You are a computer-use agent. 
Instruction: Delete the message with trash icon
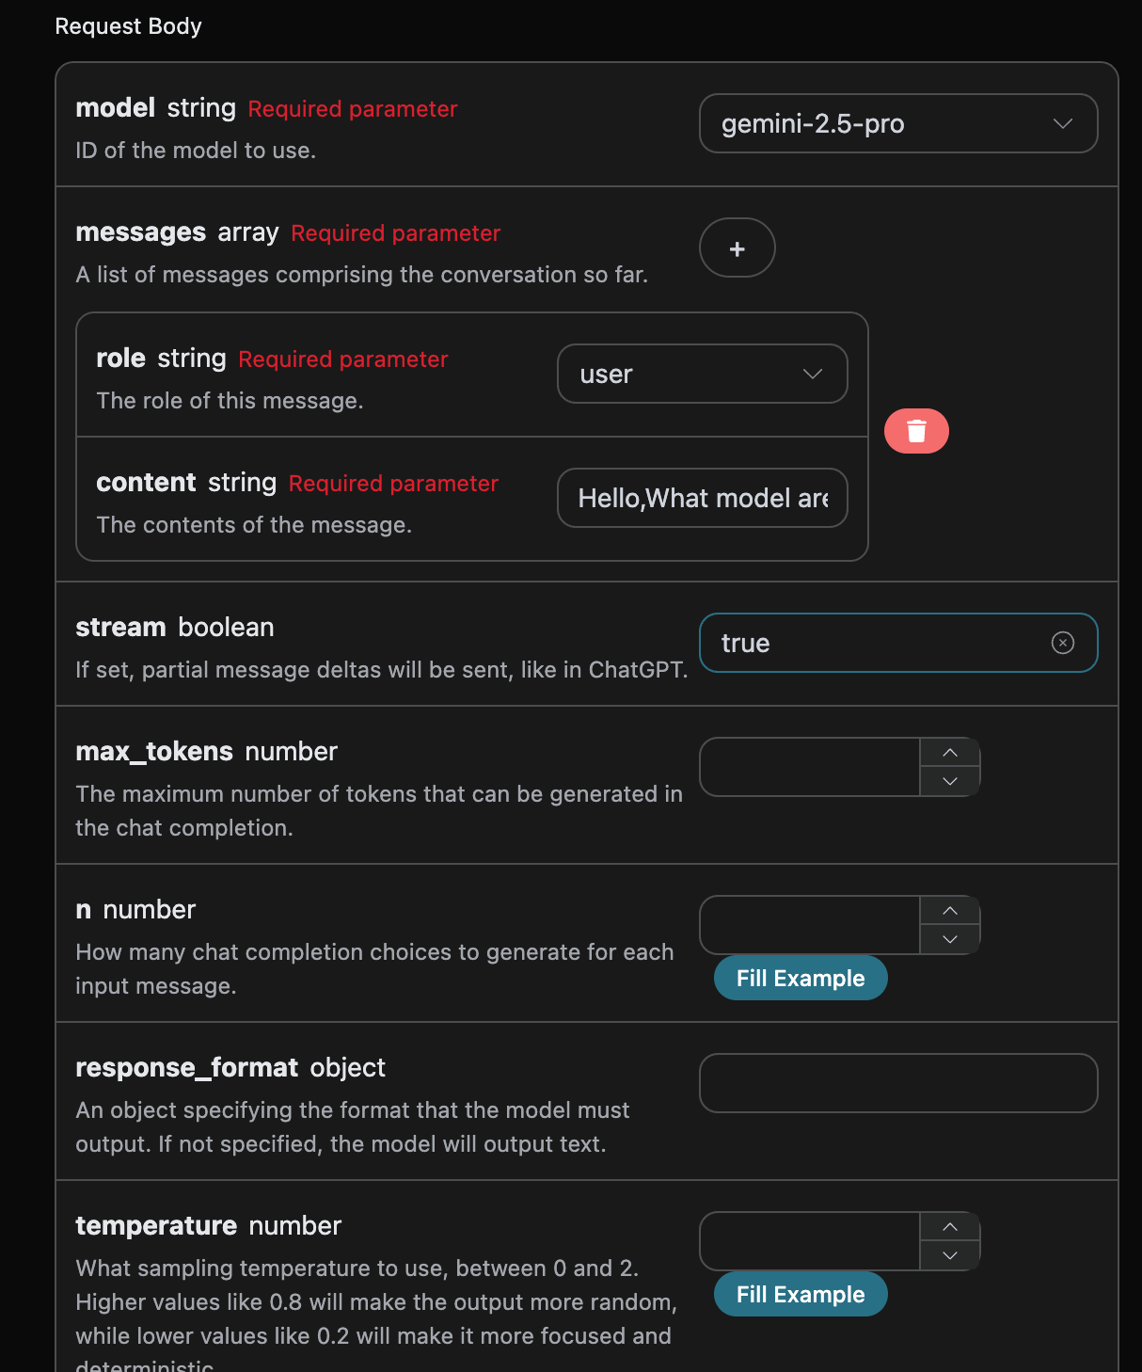click(916, 431)
